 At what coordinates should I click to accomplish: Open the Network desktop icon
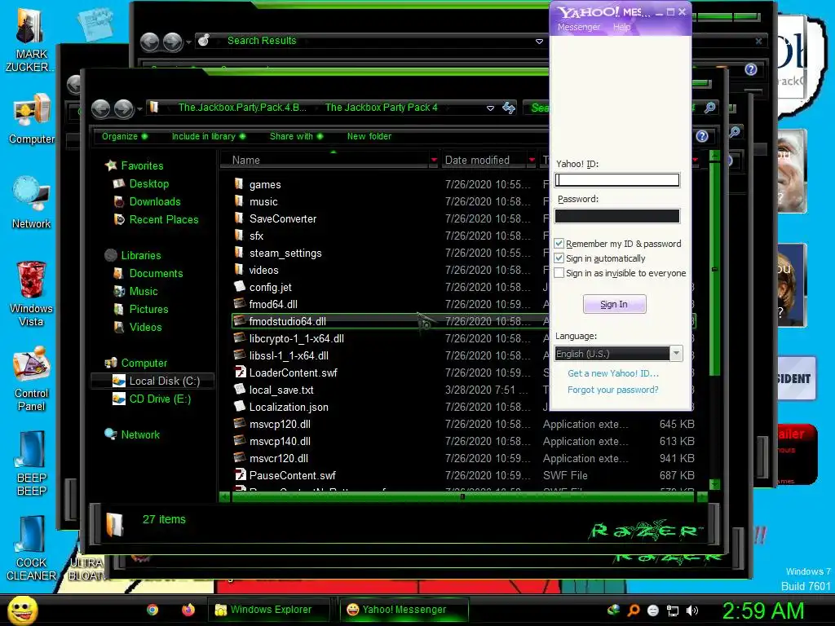[x=32, y=203]
